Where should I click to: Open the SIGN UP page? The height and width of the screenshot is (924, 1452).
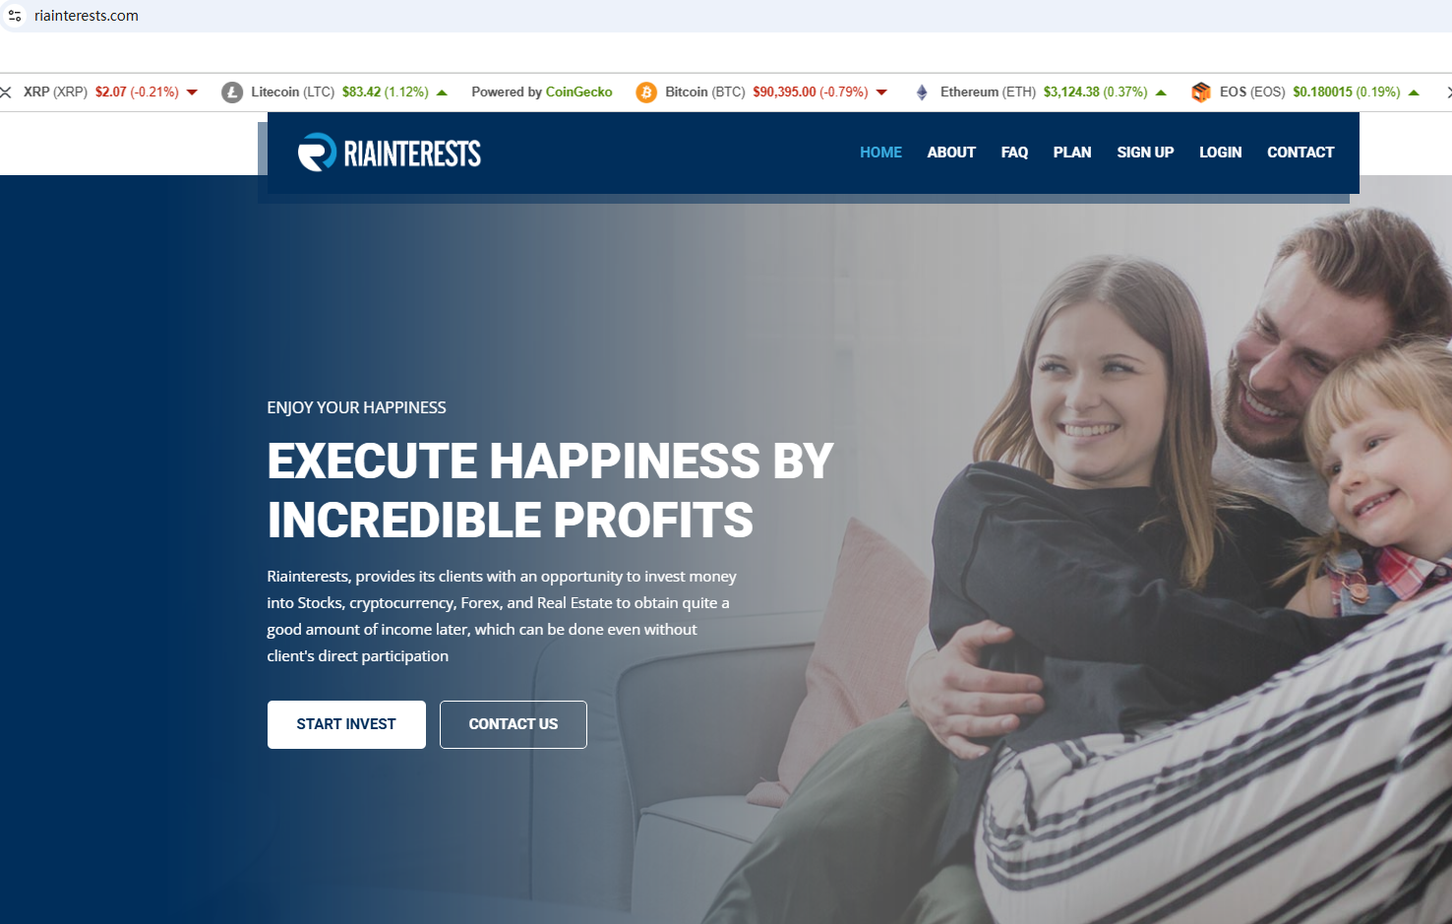pos(1145,153)
